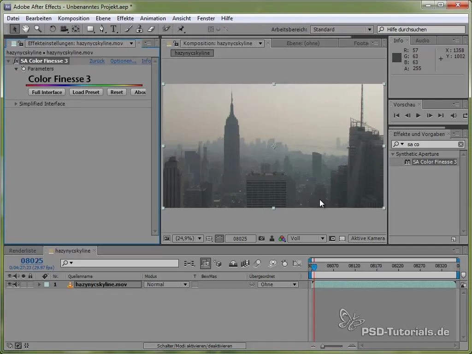Select the Roto Brush tool
Image resolution: width=472 pixels, height=354 pixels.
166,29
